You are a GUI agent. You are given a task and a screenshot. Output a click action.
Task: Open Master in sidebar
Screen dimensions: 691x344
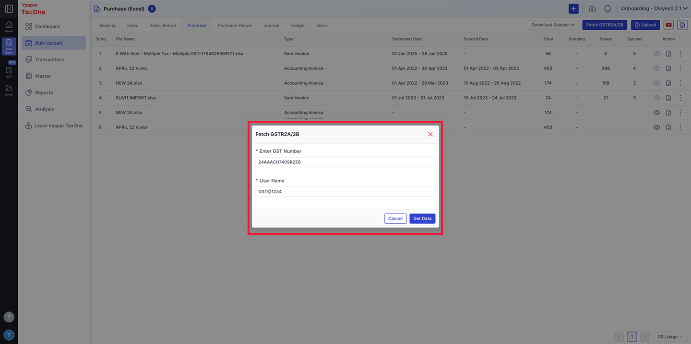pyautogui.click(x=54, y=76)
